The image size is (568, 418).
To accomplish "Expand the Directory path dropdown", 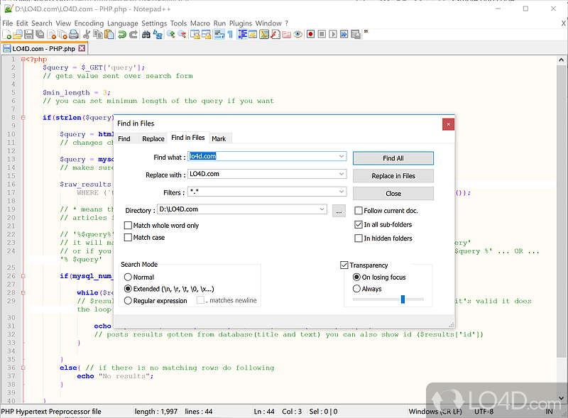I will [x=322, y=210].
